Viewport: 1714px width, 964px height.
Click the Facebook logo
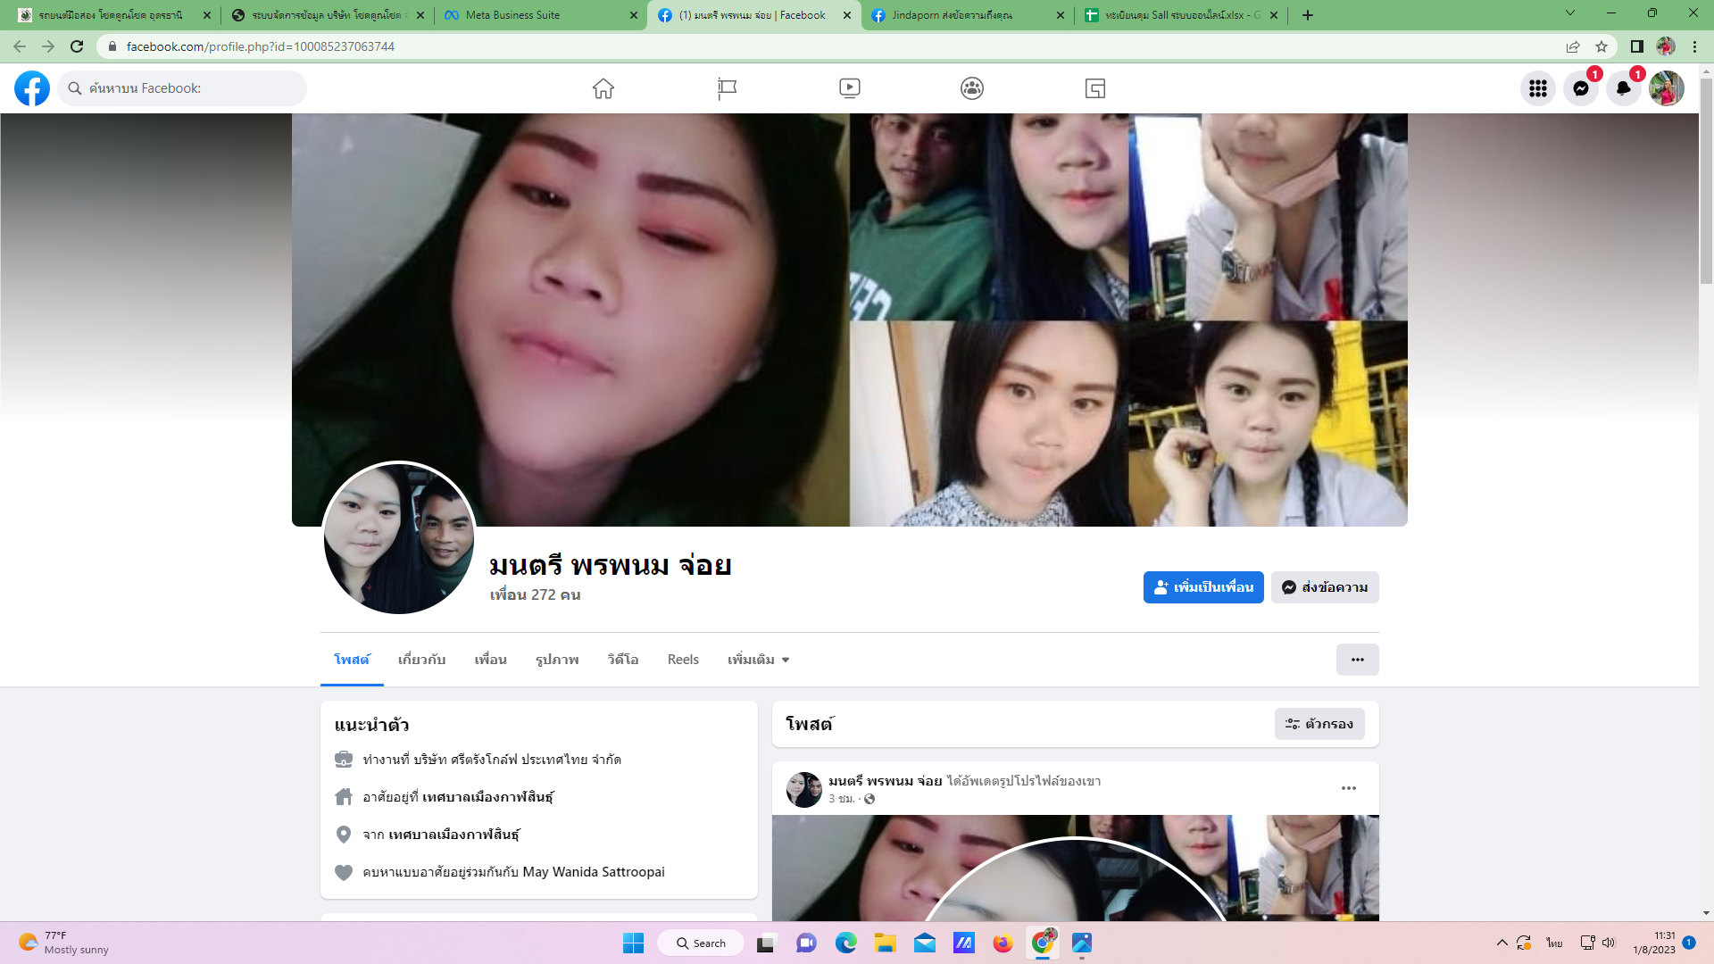(32, 88)
